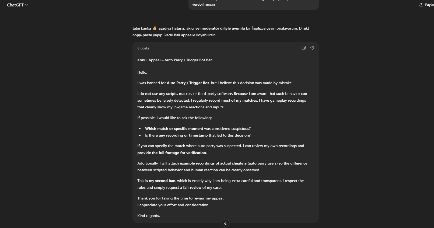
Task: Click bold example recordings of actual cheaters
Action: coord(213,163)
